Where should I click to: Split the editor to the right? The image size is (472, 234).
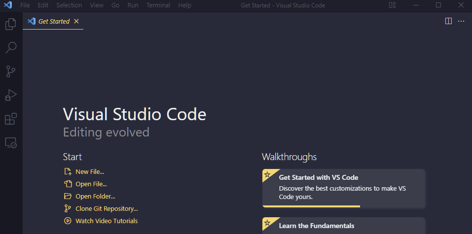(448, 21)
